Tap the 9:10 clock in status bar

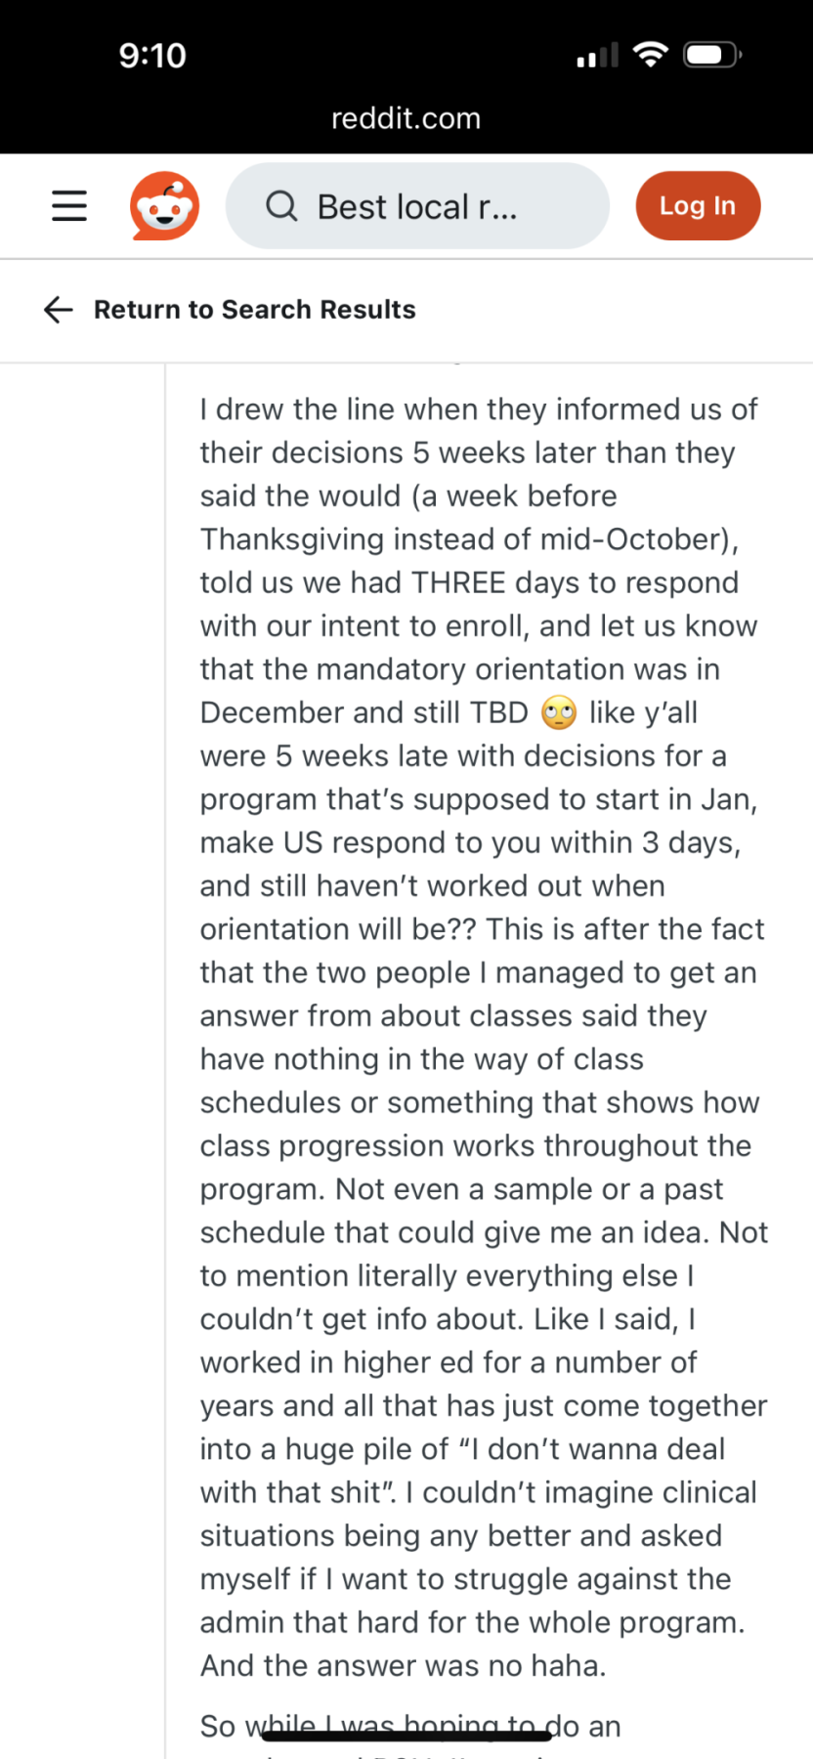click(x=152, y=56)
